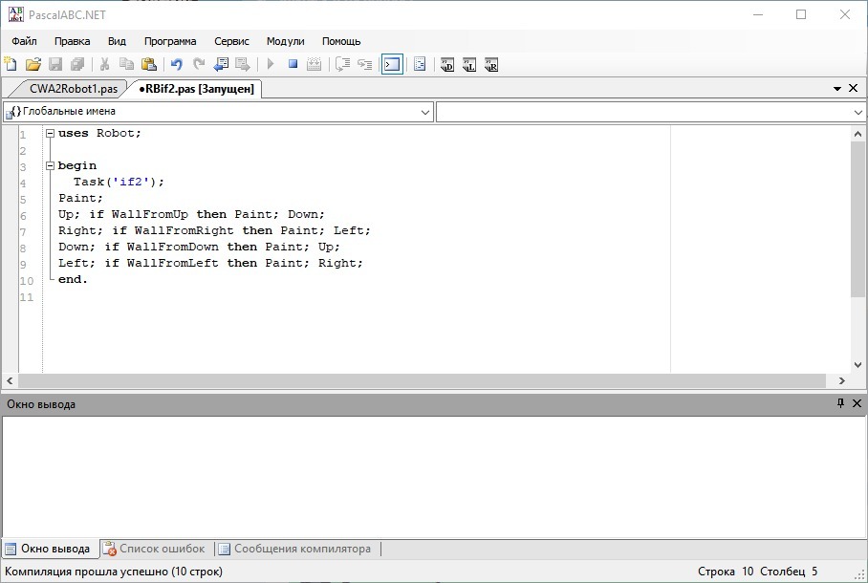Click the Строка 10 status indicator

[726, 572]
